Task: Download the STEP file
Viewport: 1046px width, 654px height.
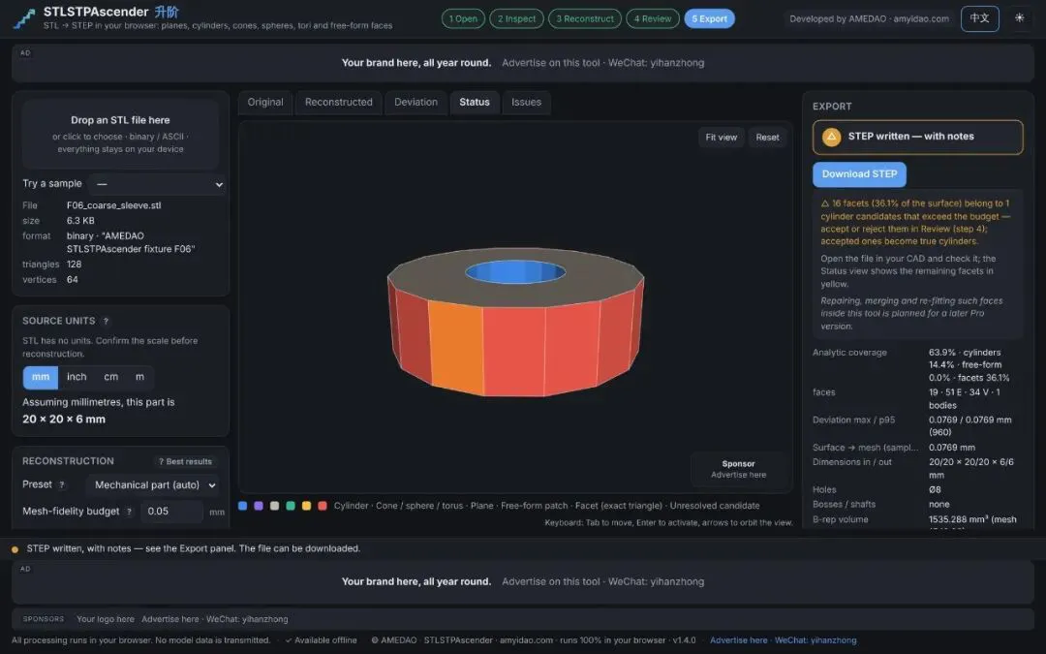Action: point(859,174)
